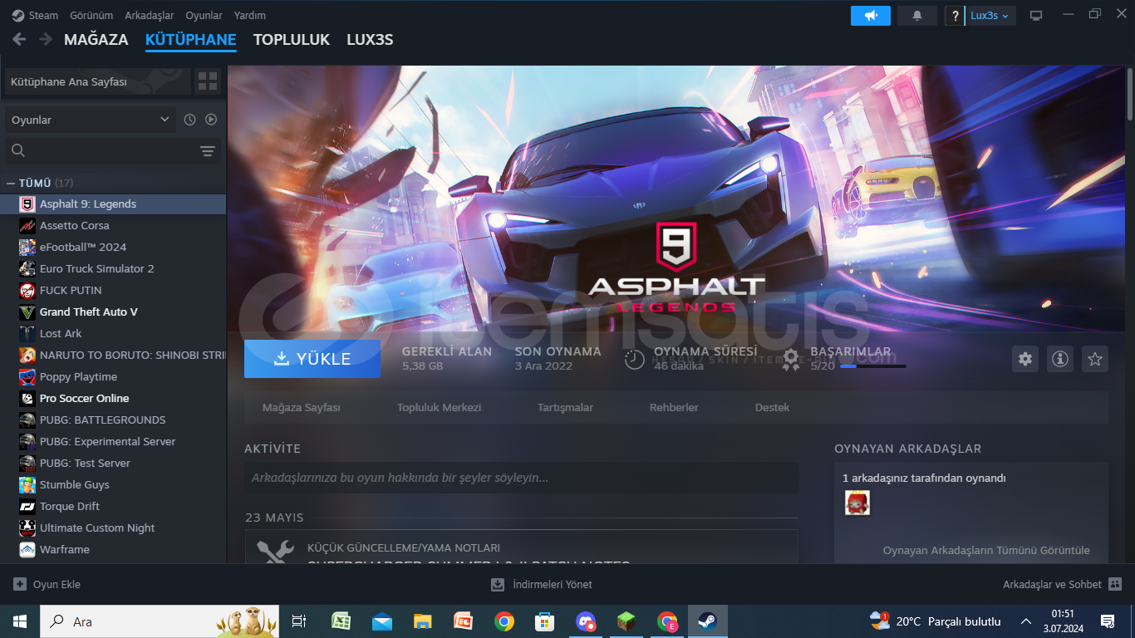Open recent activity clock filter
1135x638 pixels.
189,120
